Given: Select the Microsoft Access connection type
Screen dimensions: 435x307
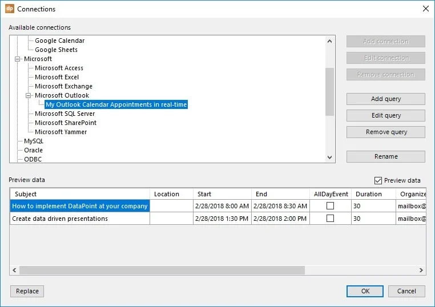Looking at the screenshot, I should [x=59, y=68].
